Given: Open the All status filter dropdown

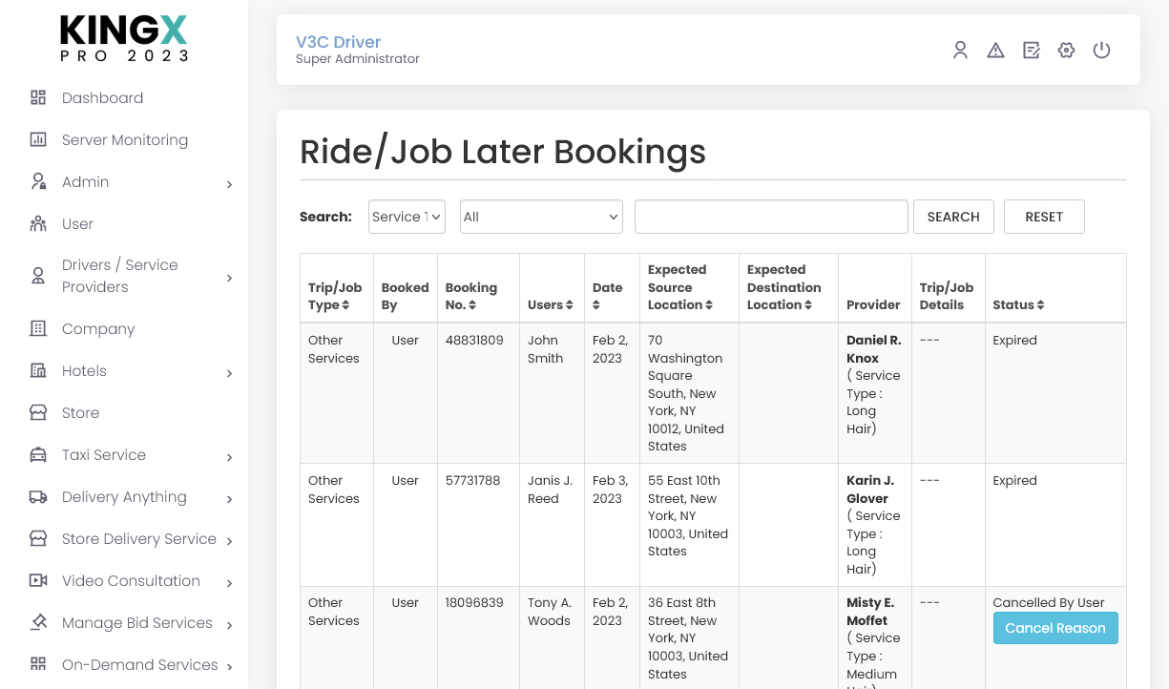Looking at the screenshot, I should (541, 217).
